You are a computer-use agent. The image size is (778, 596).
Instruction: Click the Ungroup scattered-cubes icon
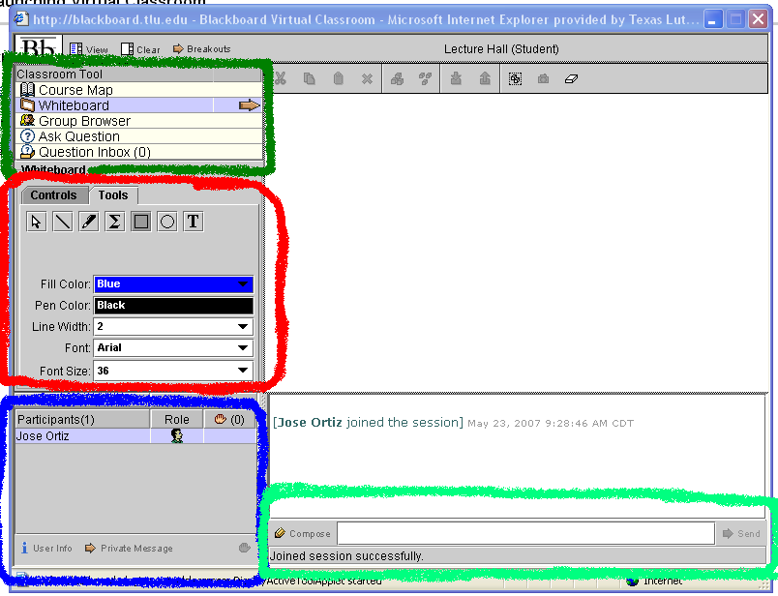[425, 78]
